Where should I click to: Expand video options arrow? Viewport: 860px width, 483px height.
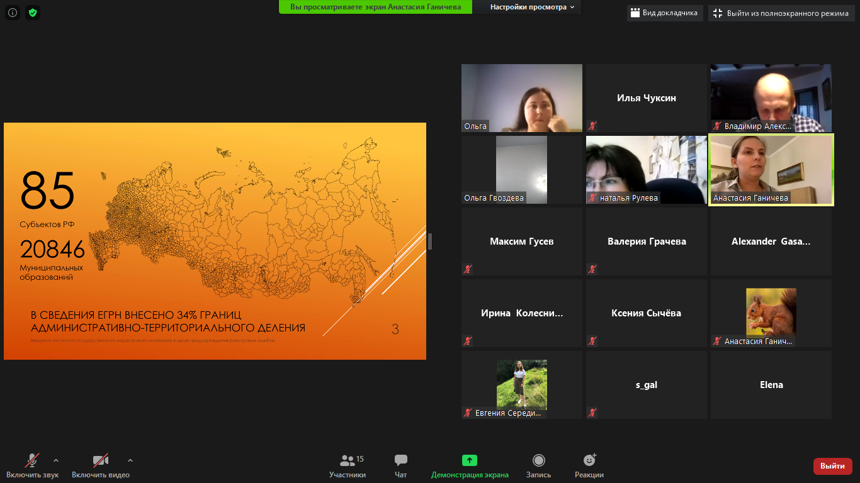(130, 460)
